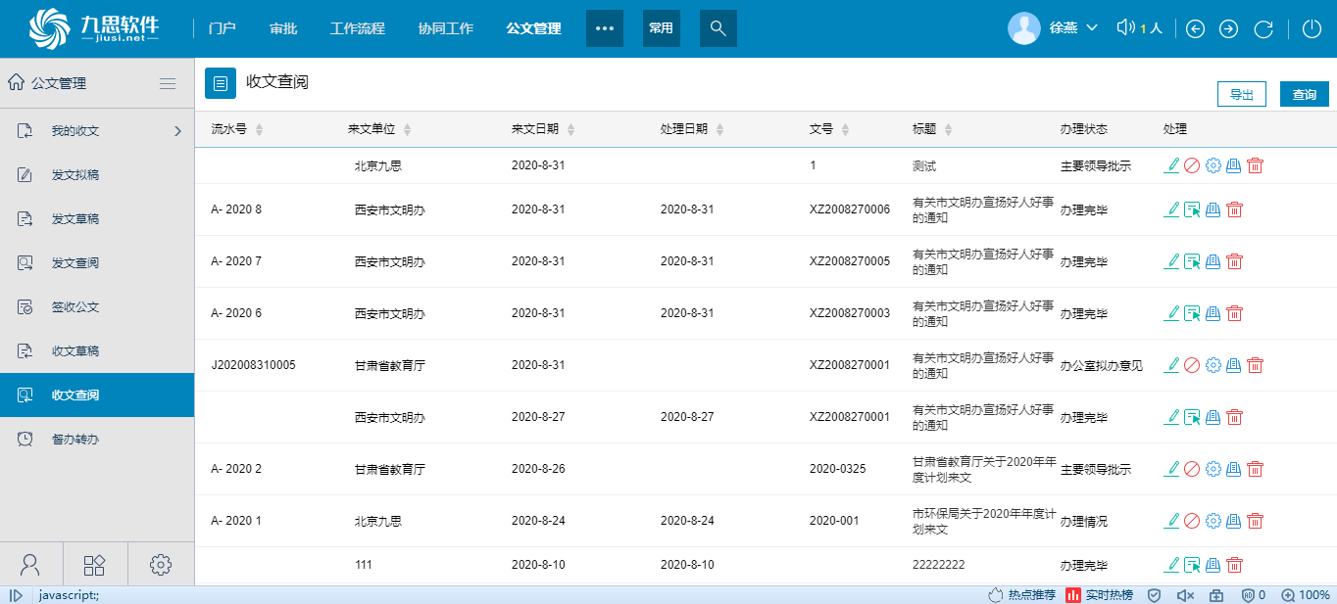Image resolution: width=1337 pixels, height=604 pixels.
Task: Click the refresh icon in top bar
Action: [x=1263, y=28]
